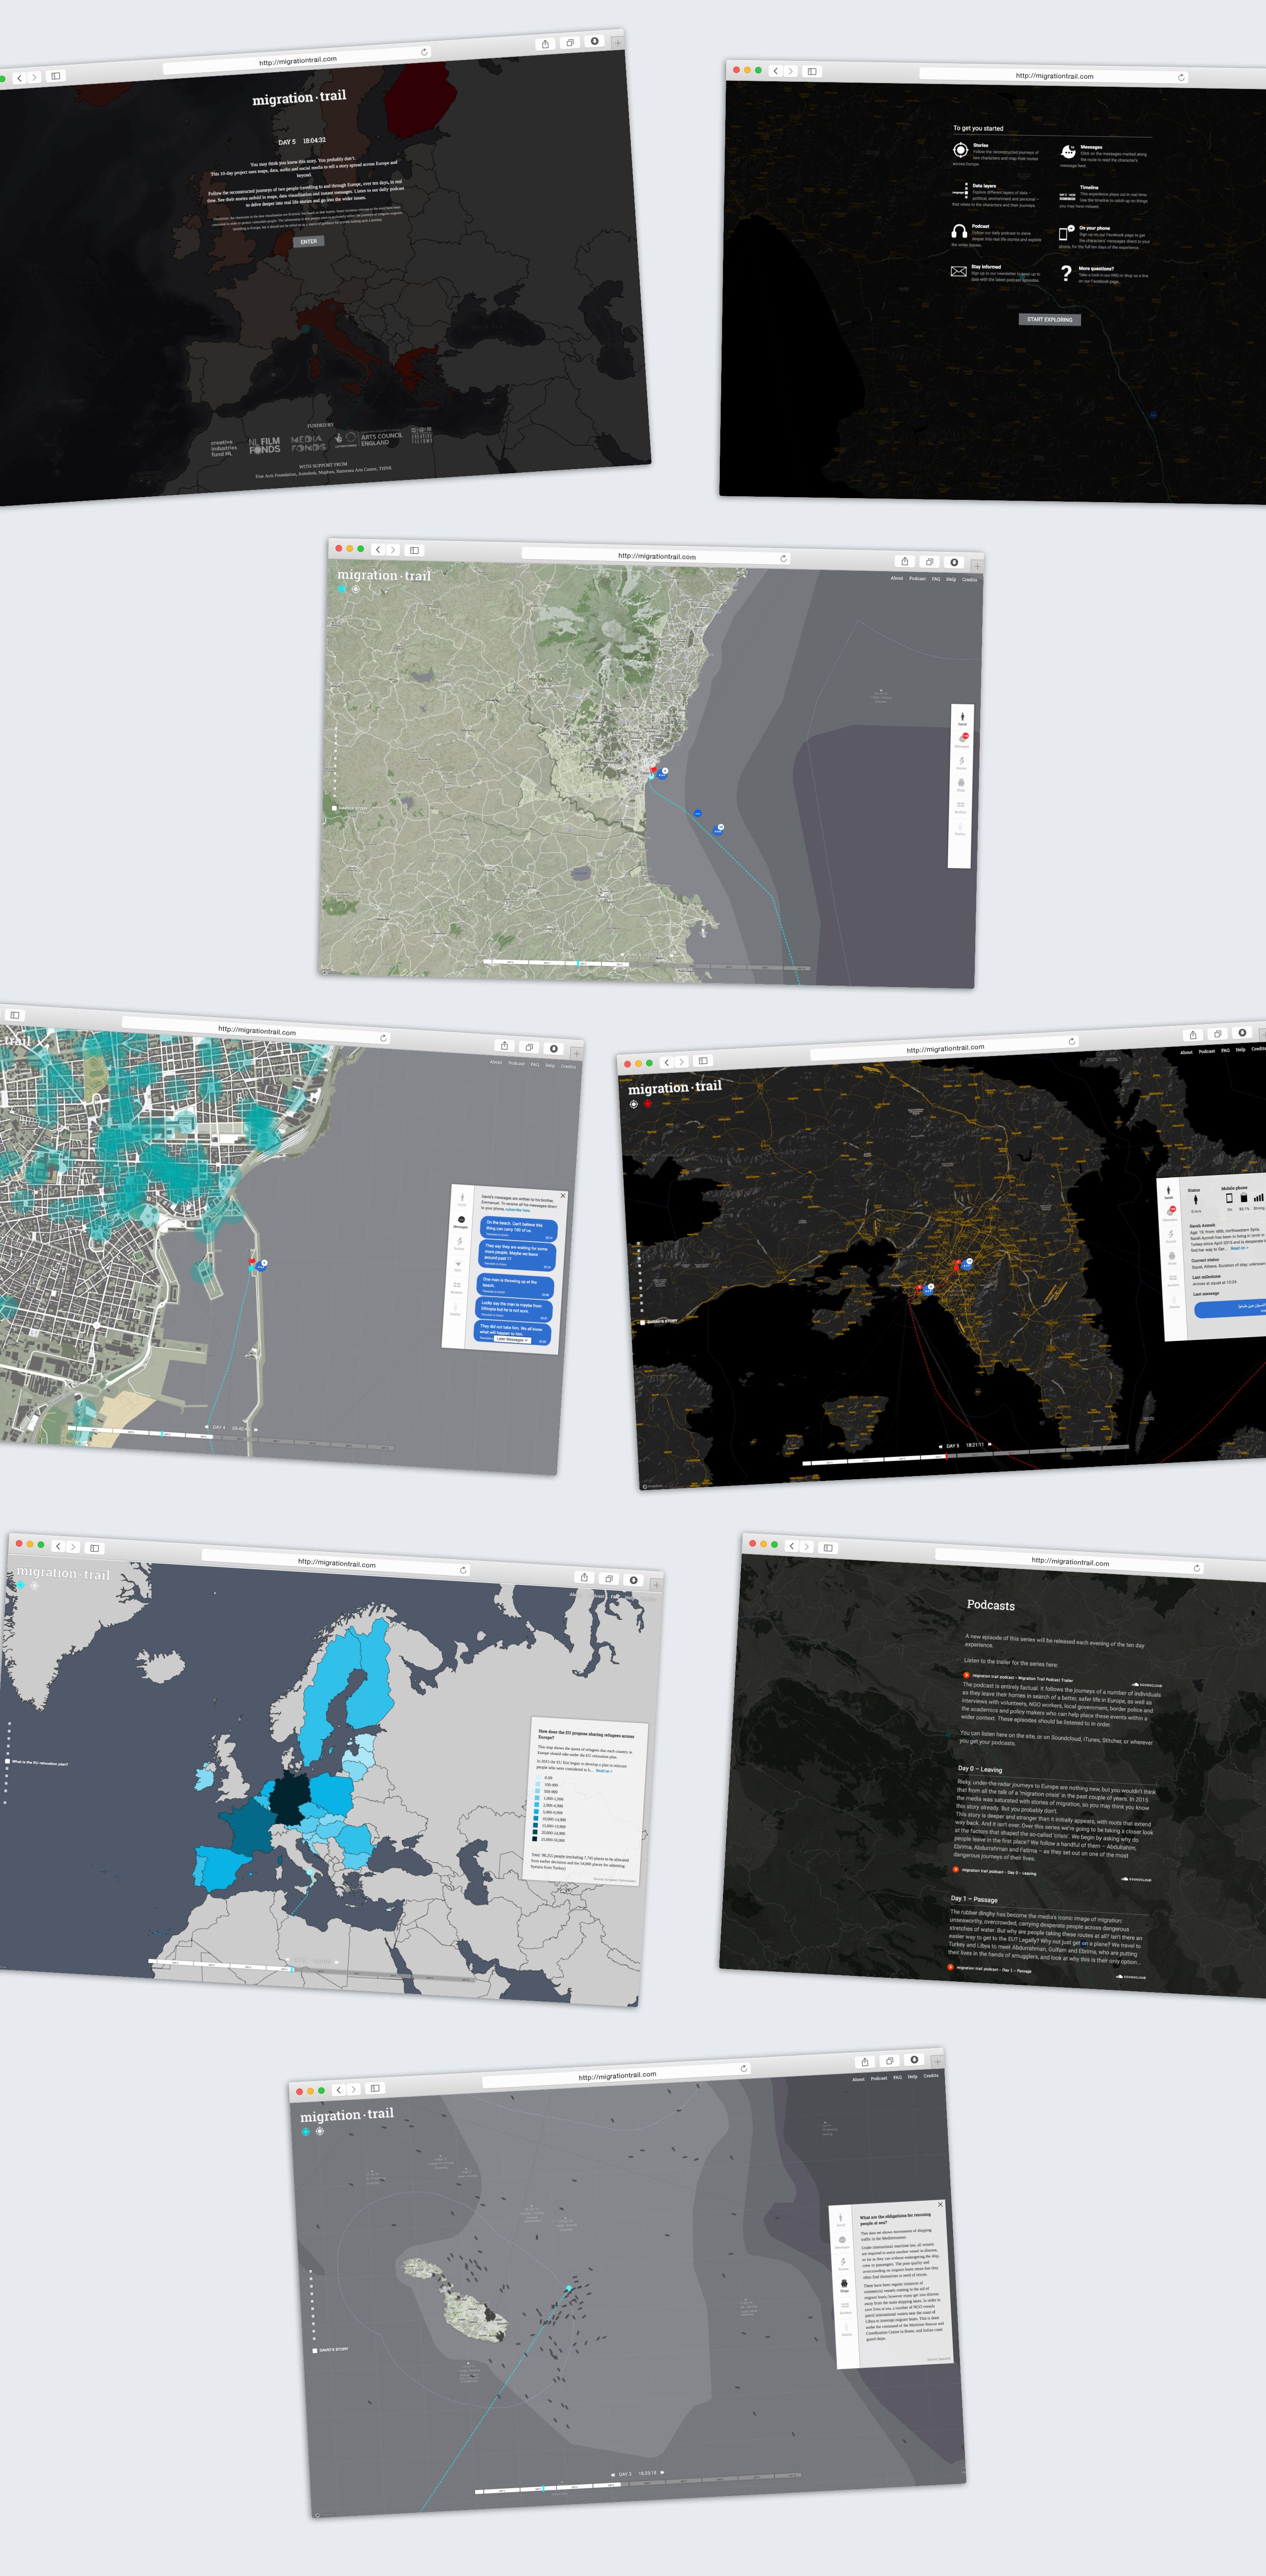Click the envelope Stay informed icon
Image resolution: width=1266 pixels, height=2576 pixels.
pos(959,271)
